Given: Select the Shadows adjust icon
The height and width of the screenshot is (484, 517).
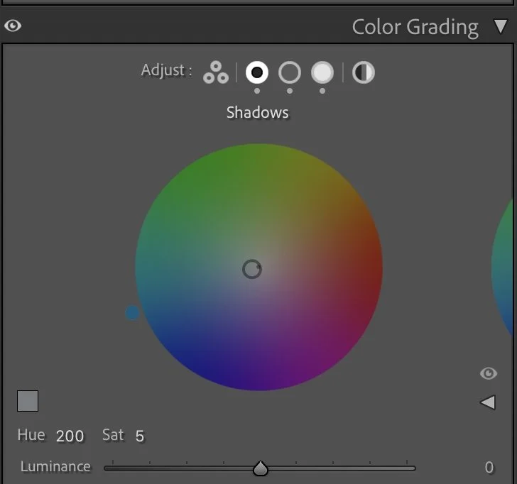Looking at the screenshot, I should point(257,72).
